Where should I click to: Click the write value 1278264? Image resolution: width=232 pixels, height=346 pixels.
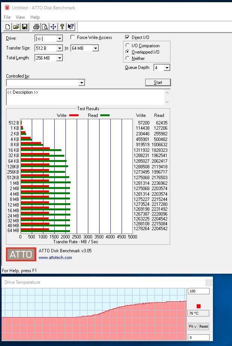tap(141, 229)
